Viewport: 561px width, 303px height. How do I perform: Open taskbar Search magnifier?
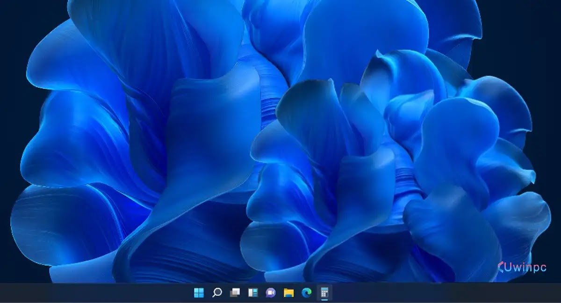pos(217,293)
